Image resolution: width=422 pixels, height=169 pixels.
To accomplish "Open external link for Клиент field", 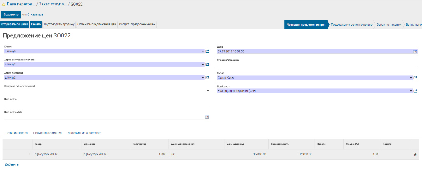I will (x=207, y=51).
